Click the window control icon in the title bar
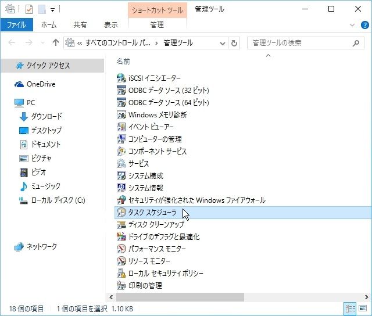The image size is (372, 316). [10, 9]
